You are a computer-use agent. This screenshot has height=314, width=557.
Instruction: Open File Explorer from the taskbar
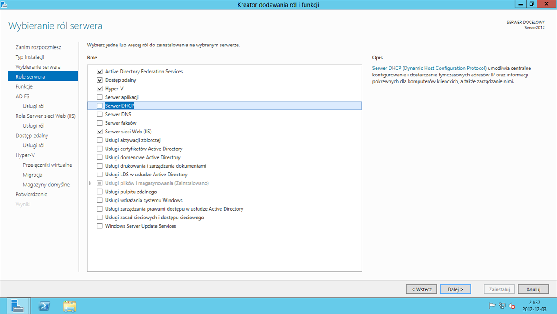click(70, 306)
